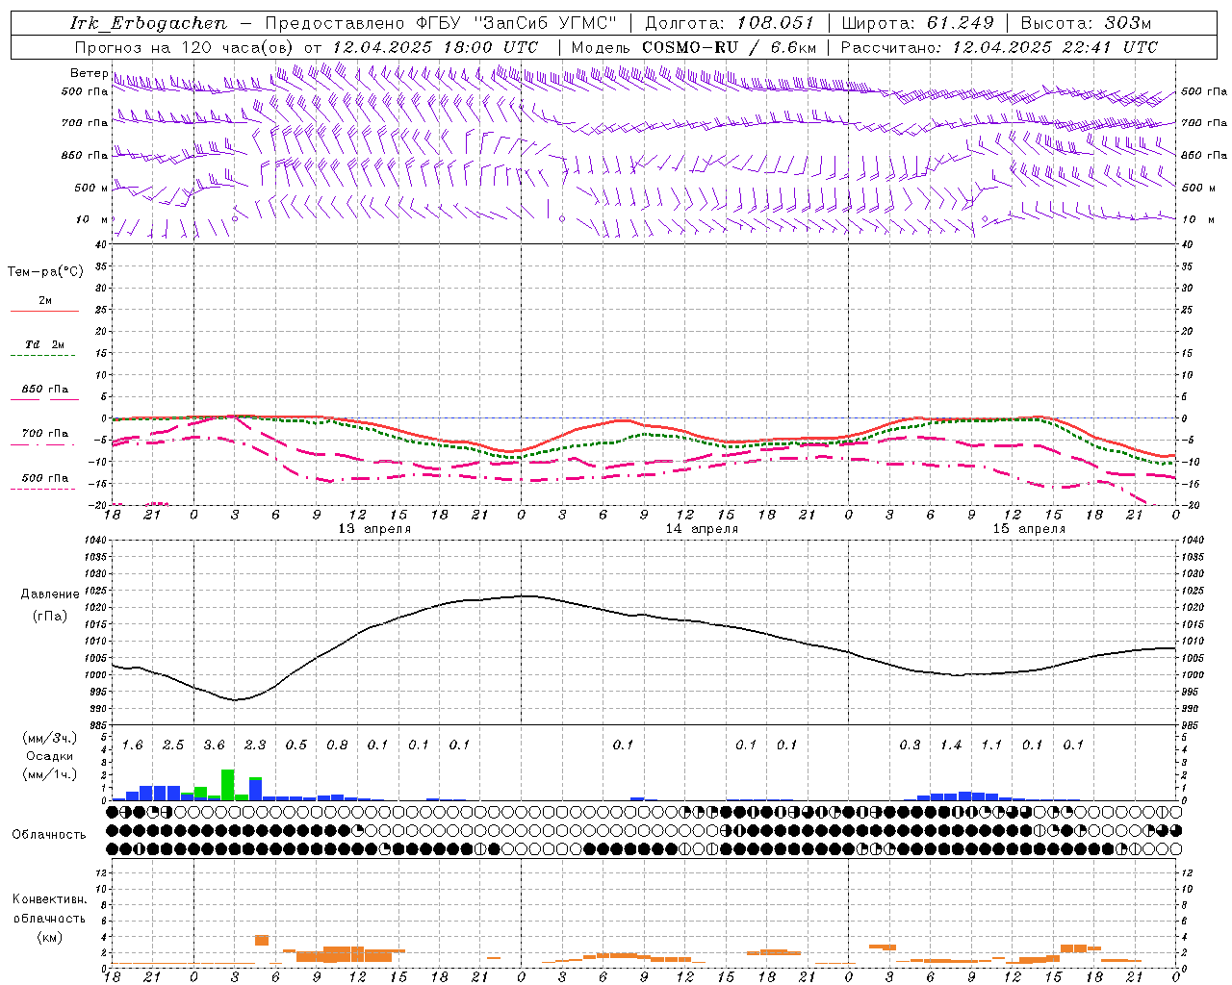This screenshot has height=985, width=1232.
Task: Click the precipitation amount "1.6"
Action: (x=132, y=745)
